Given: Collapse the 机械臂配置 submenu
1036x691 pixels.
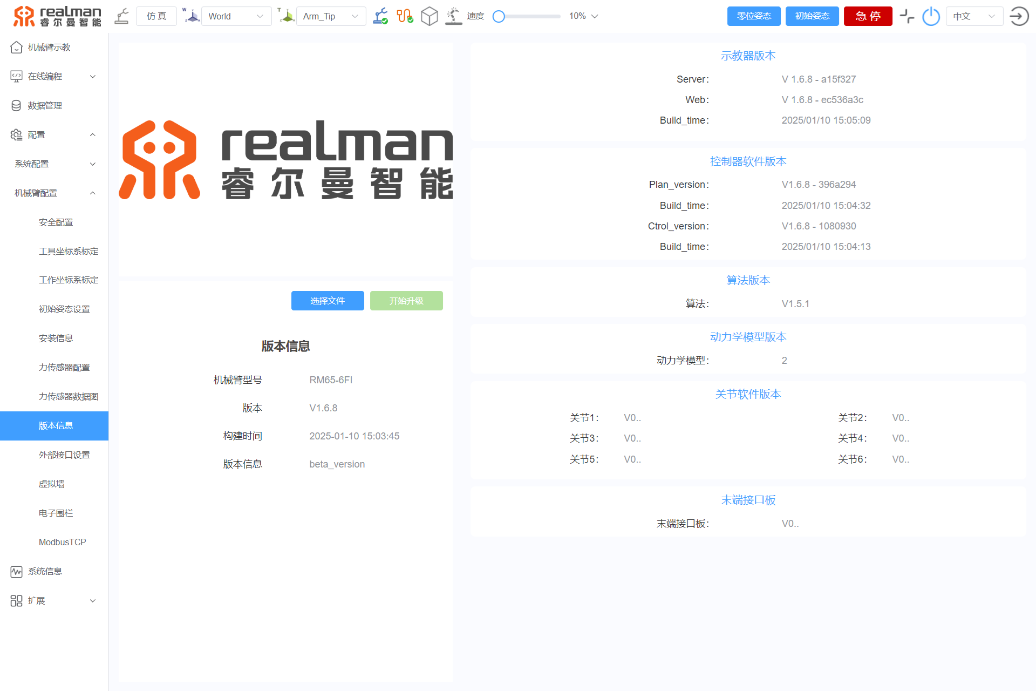Looking at the screenshot, I should [x=54, y=193].
